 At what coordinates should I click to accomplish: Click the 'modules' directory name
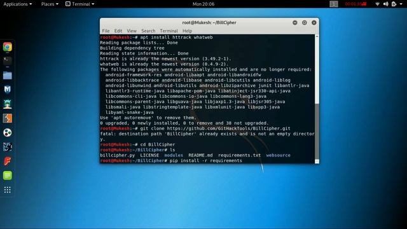coord(174,155)
